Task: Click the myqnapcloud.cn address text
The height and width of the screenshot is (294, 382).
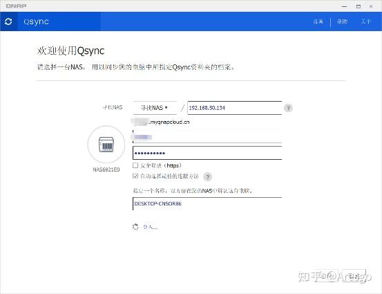Action: 169,122
